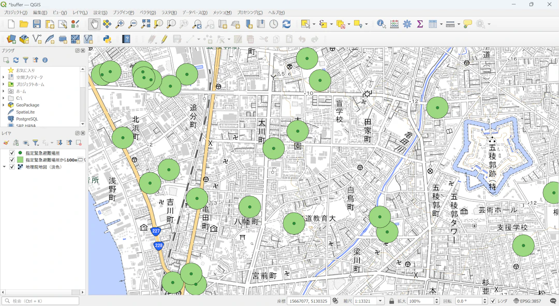Show statistical summary with the Sigma icon
Screen dimensions: 559x306
click(420, 24)
